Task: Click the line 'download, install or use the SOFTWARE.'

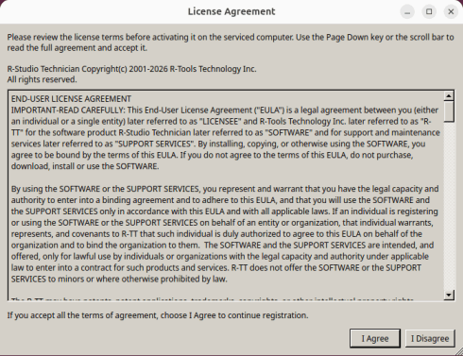Action: pos(85,166)
